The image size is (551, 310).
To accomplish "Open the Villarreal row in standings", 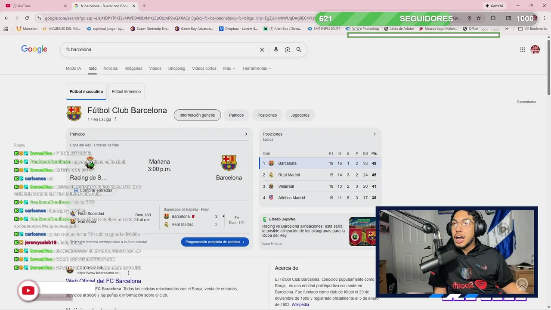I will [319, 186].
